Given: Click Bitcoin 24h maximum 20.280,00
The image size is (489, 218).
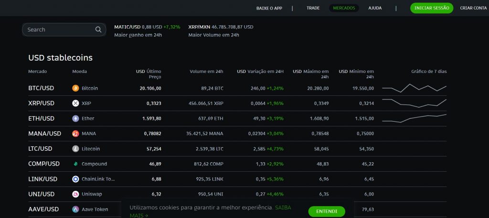Looking at the screenshot, I should coord(318,88).
